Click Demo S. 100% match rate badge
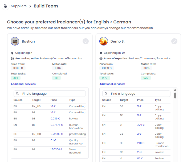This screenshot has height=162, width=183. pos(146,68)
